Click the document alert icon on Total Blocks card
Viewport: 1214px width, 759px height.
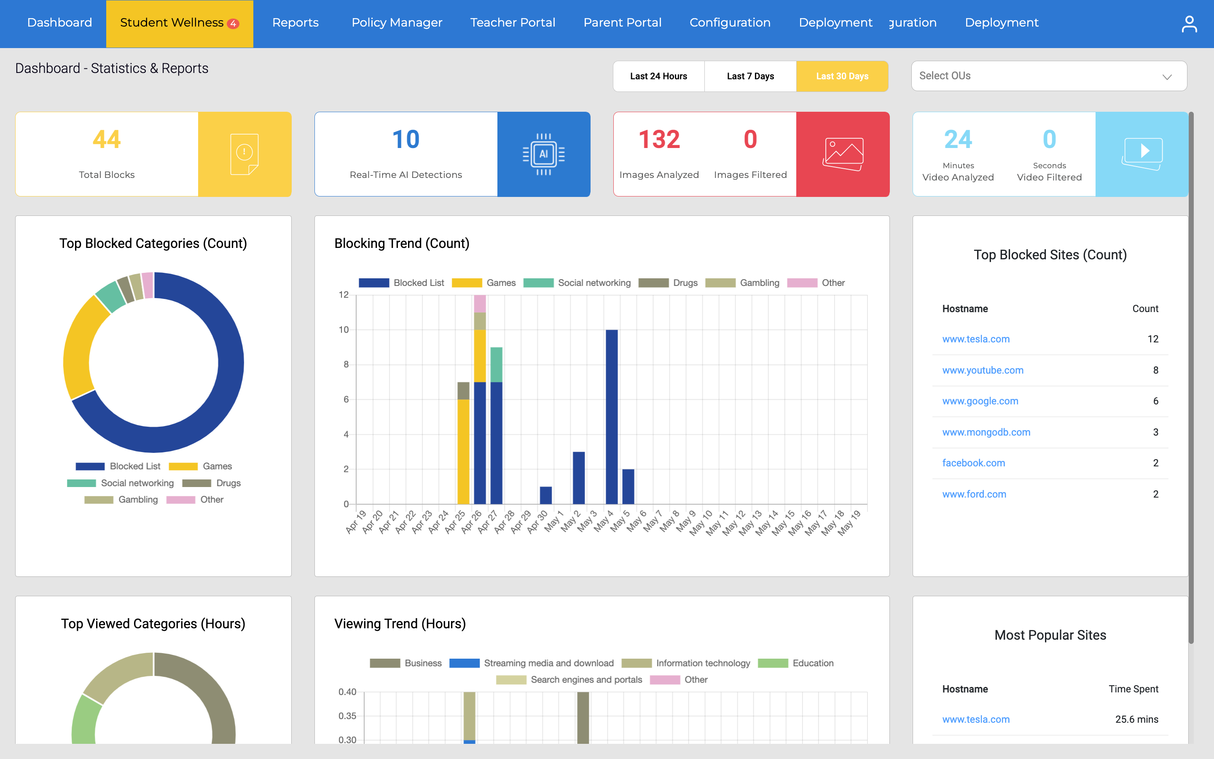[244, 153]
